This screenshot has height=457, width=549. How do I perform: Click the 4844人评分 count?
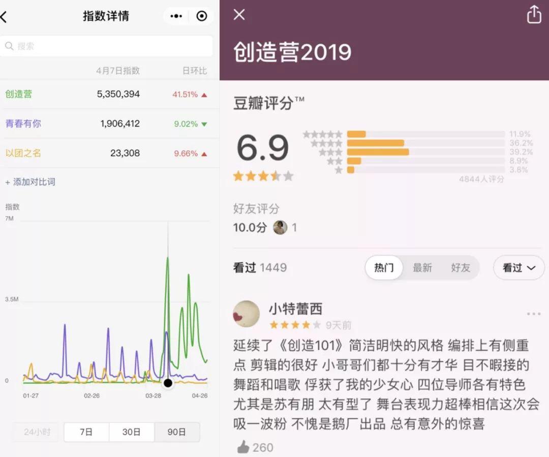pos(482,179)
